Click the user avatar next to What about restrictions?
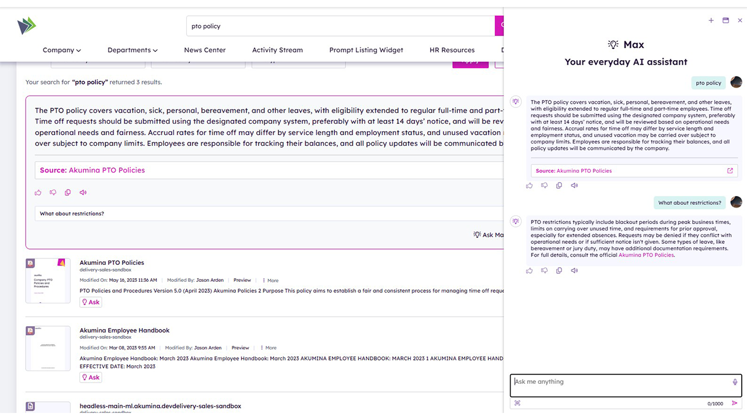 point(736,202)
